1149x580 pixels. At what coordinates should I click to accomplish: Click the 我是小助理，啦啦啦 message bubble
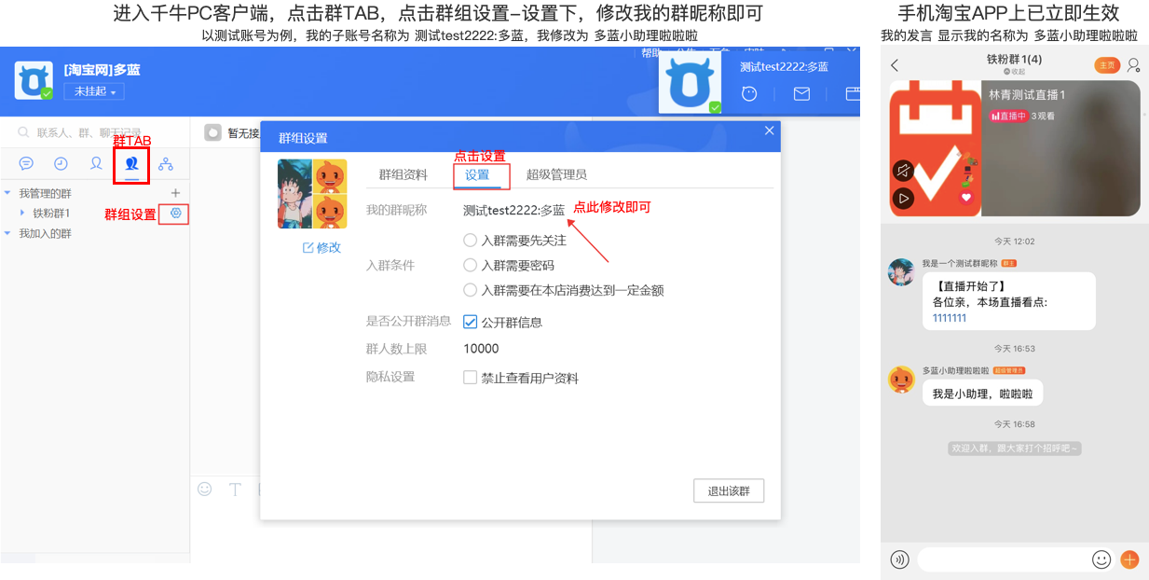pyautogui.click(x=982, y=394)
